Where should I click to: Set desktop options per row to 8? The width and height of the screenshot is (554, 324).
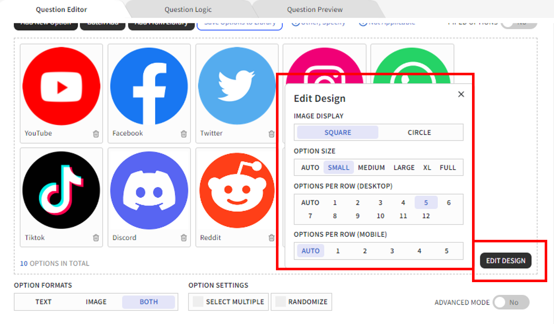click(x=335, y=216)
